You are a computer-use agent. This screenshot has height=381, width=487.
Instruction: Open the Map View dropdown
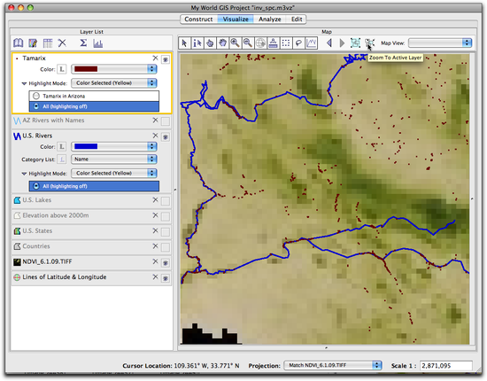click(440, 43)
